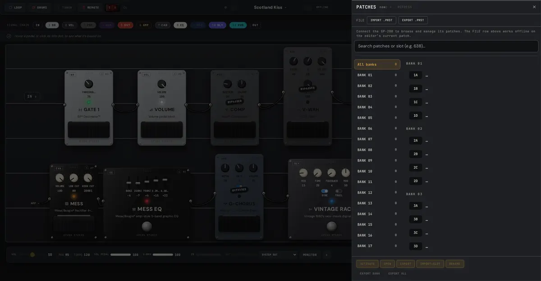Viewport: 541px width, 281px height.
Task: Toggle the MESS cab pedal footswitch
Action: [74, 224]
